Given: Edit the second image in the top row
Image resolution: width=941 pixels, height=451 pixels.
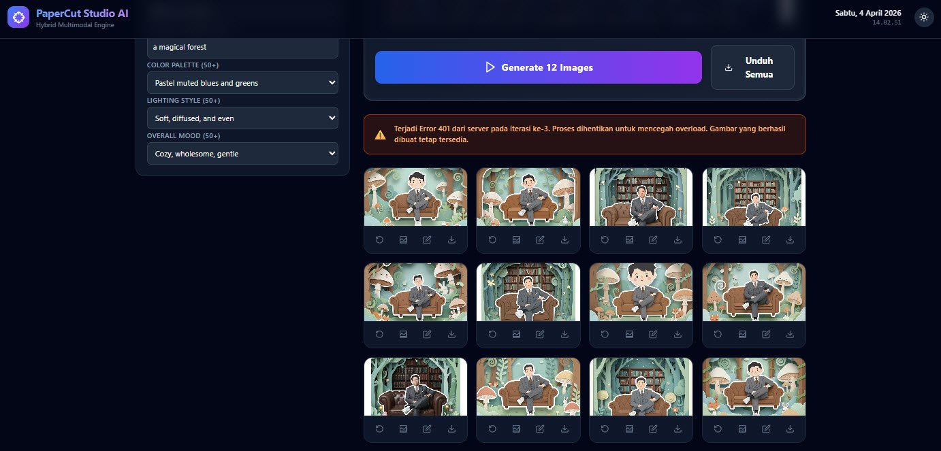Looking at the screenshot, I should [540, 239].
